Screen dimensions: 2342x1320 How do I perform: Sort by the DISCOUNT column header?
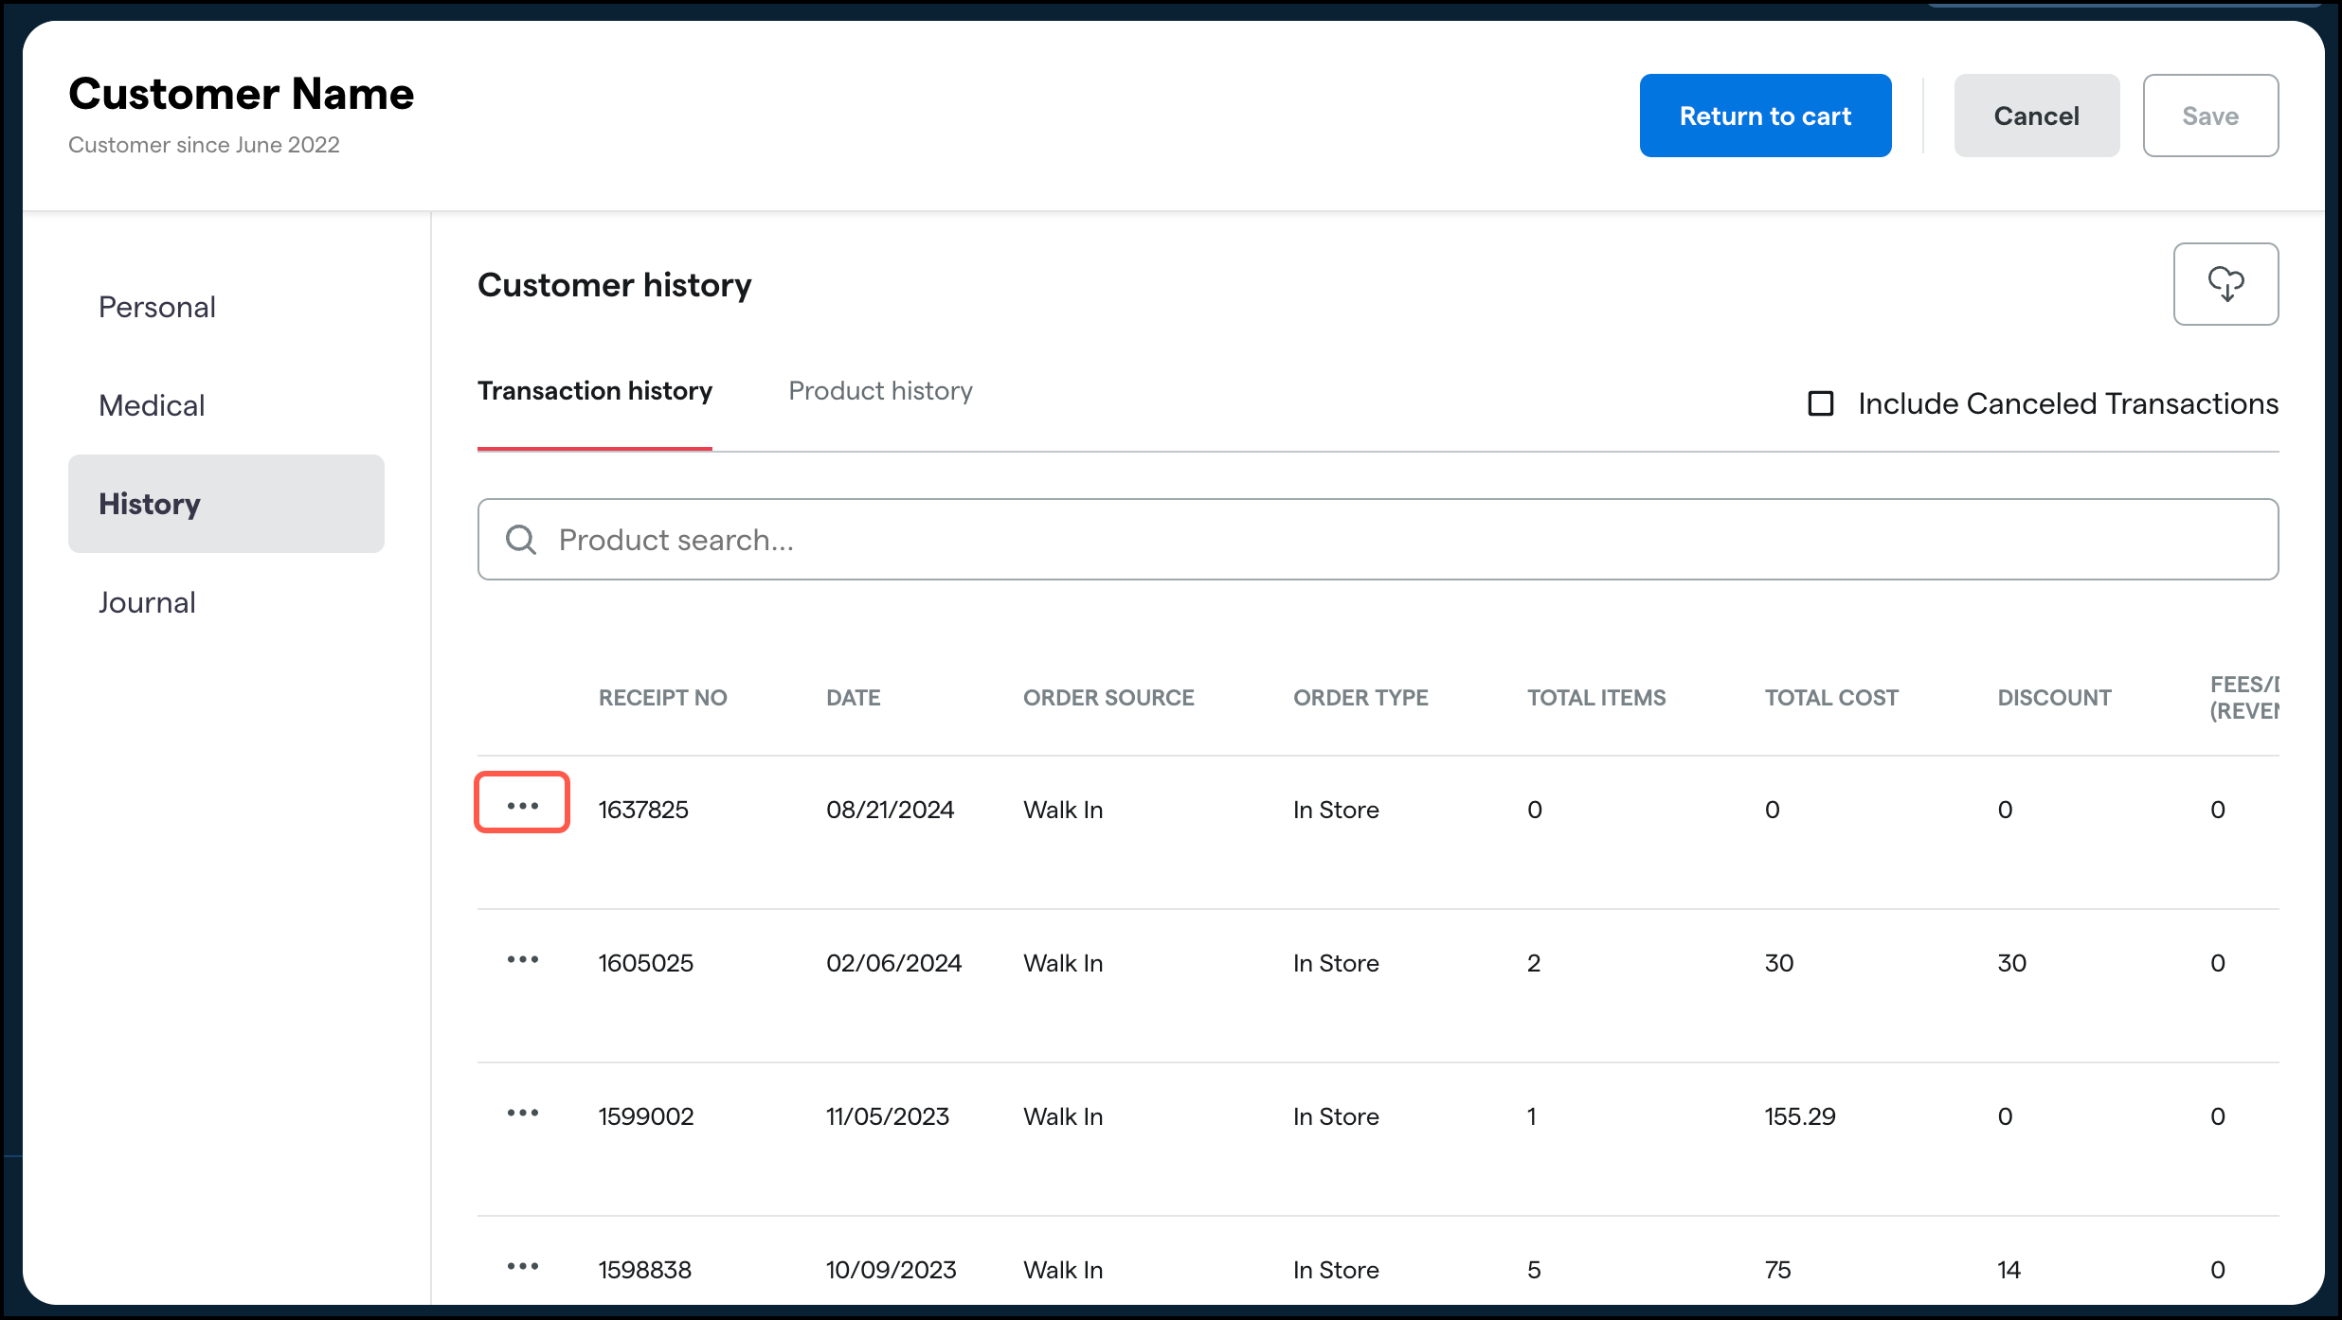pyautogui.click(x=2054, y=698)
